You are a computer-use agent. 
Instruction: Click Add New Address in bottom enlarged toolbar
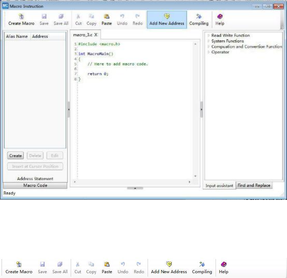point(169,268)
